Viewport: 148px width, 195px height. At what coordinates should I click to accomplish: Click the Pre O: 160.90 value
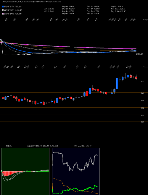coord(93,6)
